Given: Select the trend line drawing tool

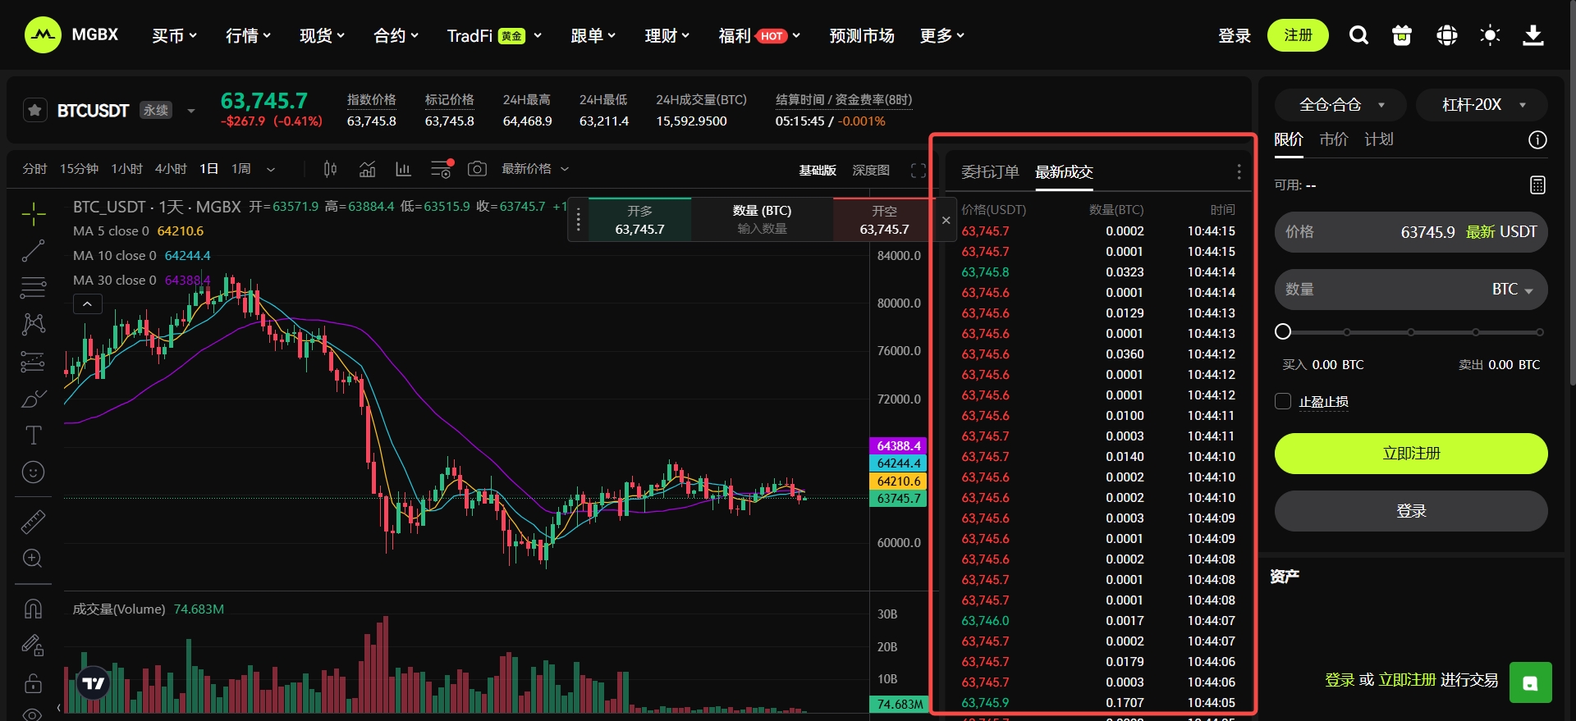Looking at the screenshot, I should coord(33,251).
